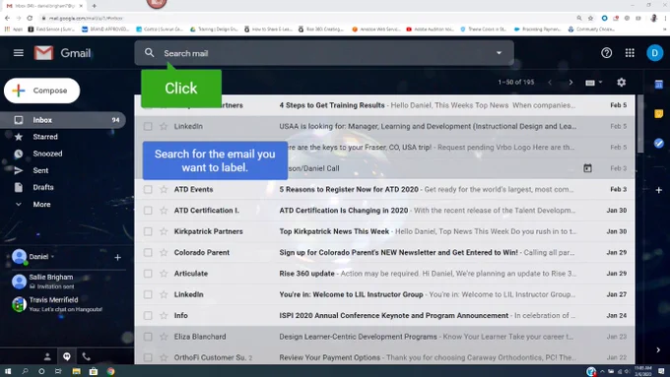Star the Colorado Parent email
The height and width of the screenshot is (377, 670).
pyautogui.click(x=164, y=252)
